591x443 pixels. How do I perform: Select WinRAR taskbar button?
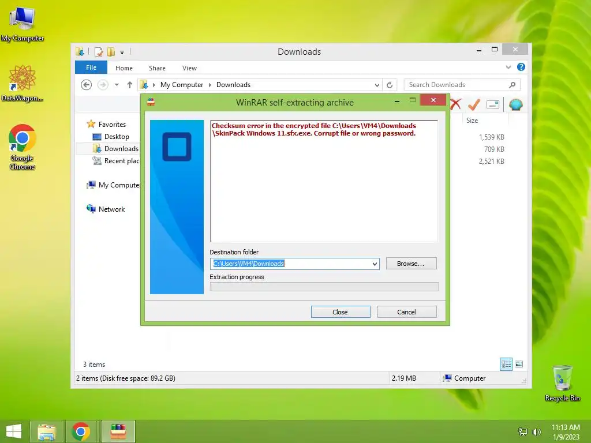118,431
